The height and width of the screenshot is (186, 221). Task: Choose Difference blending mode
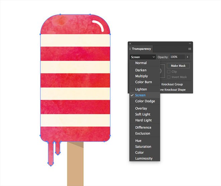pyautogui.click(x=145, y=127)
